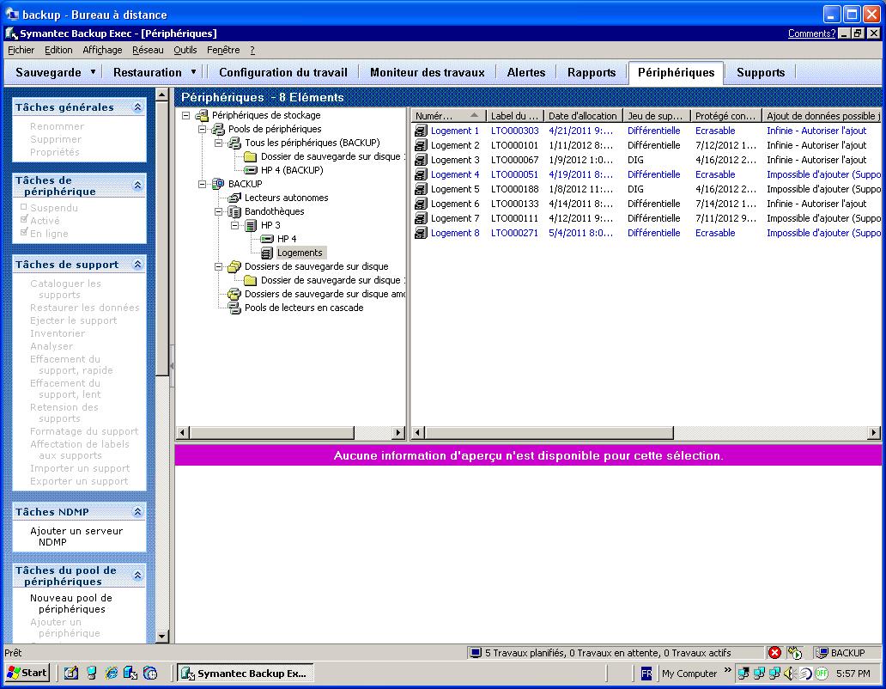The image size is (886, 689).
Task: Select the HP 4 drive under HP 3
Action: [287, 239]
